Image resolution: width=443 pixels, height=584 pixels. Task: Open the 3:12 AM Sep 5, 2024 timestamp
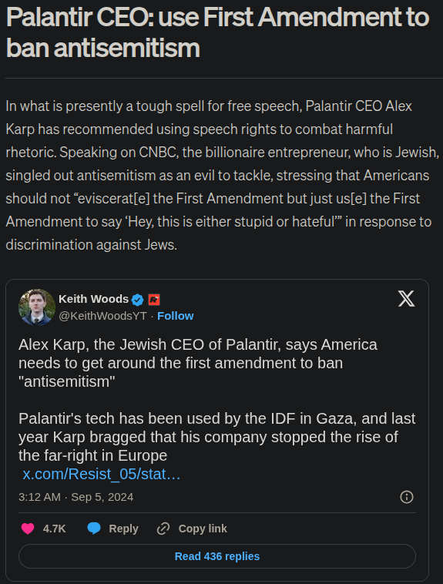coord(76,497)
